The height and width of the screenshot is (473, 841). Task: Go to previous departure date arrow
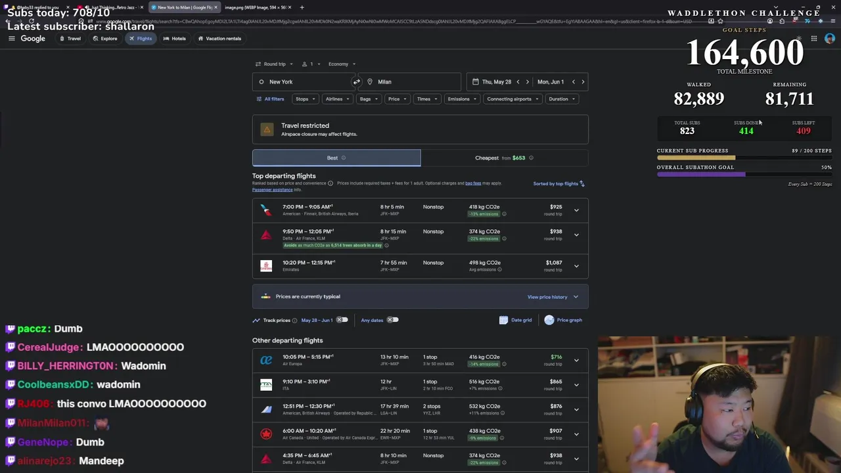pos(518,81)
